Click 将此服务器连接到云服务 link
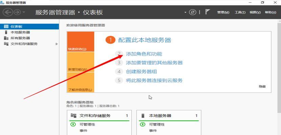The height and width of the screenshot is (135, 281). 154,80
